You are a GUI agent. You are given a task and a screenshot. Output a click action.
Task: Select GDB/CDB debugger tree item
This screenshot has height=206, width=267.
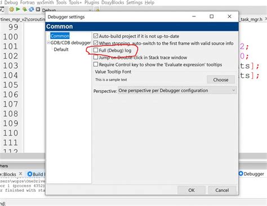click(x=70, y=43)
